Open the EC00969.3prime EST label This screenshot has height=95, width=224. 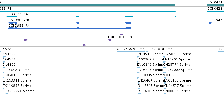tap(150, 59)
